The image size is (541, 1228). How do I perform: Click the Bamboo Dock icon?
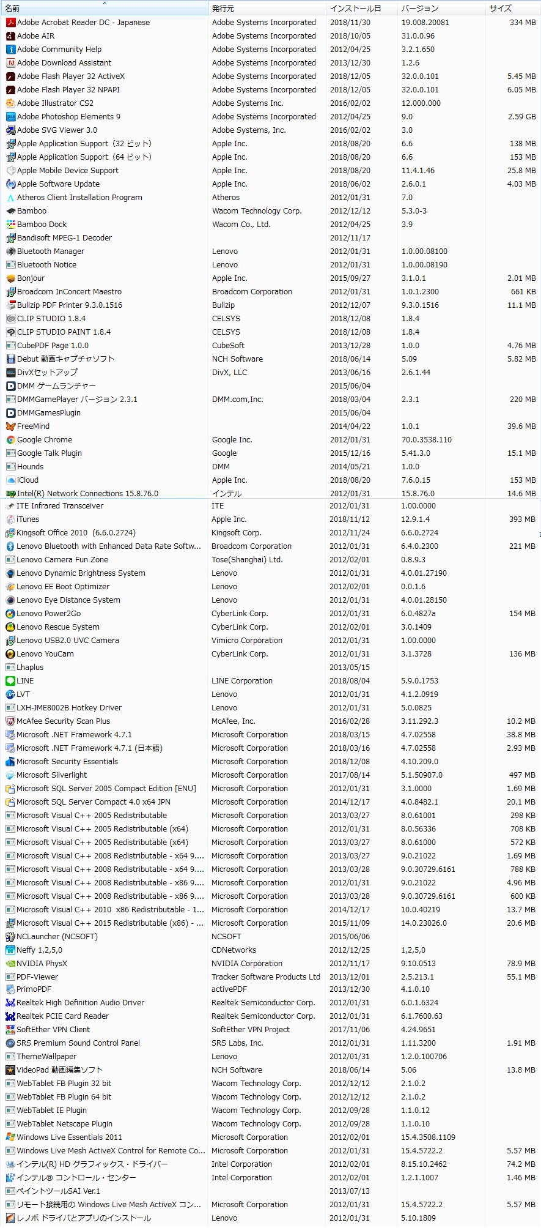10,224
